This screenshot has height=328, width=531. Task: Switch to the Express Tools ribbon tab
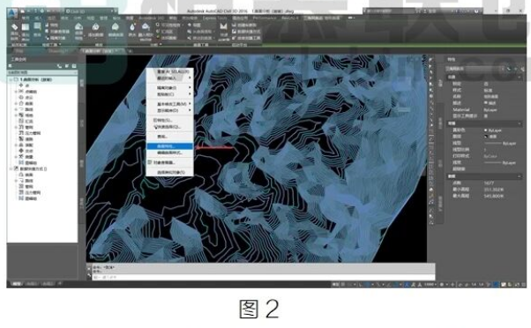coord(214,18)
